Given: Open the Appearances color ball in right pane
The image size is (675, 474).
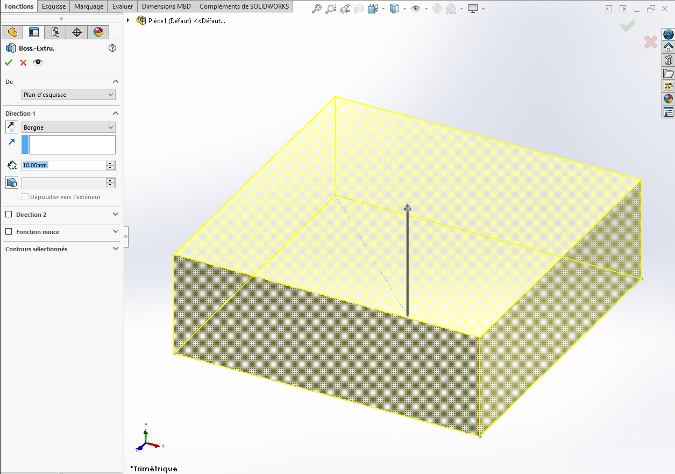Looking at the screenshot, I should [669, 98].
